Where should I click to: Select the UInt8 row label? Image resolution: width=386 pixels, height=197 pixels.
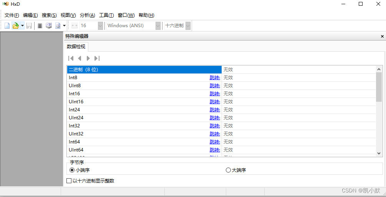75,86
